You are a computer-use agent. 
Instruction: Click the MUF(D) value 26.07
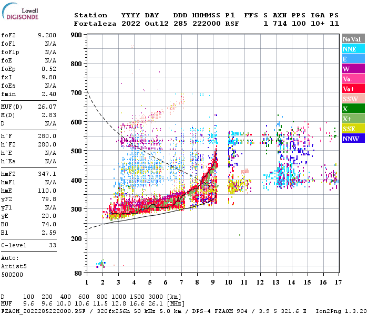(47, 107)
